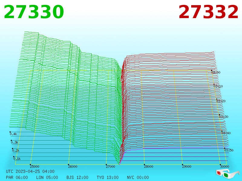Click the NYC 00:00 New York time
The image size is (242, 181).
pyautogui.click(x=138, y=177)
